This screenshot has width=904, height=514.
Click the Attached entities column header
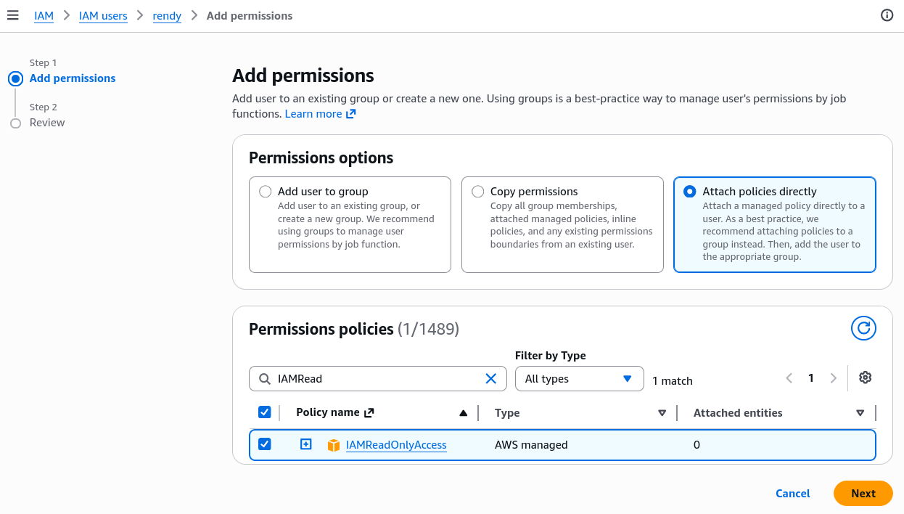(738, 413)
